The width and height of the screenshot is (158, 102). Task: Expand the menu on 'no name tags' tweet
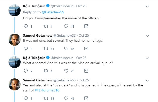147,35
